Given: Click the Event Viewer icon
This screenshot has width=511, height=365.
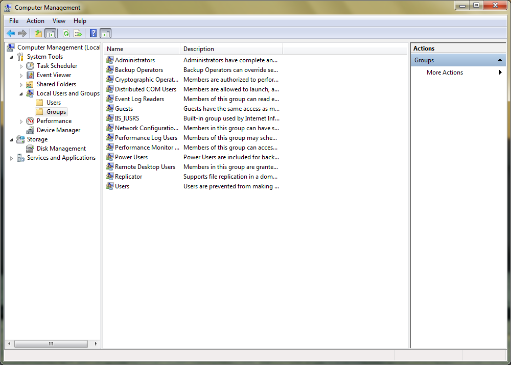Looking at the screenshot, I should click(x=30, y=75).
